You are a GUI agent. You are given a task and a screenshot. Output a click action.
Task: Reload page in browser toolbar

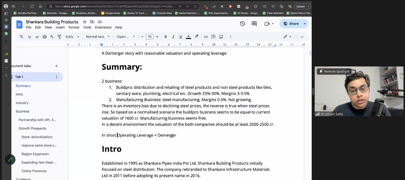pos(32,6)
